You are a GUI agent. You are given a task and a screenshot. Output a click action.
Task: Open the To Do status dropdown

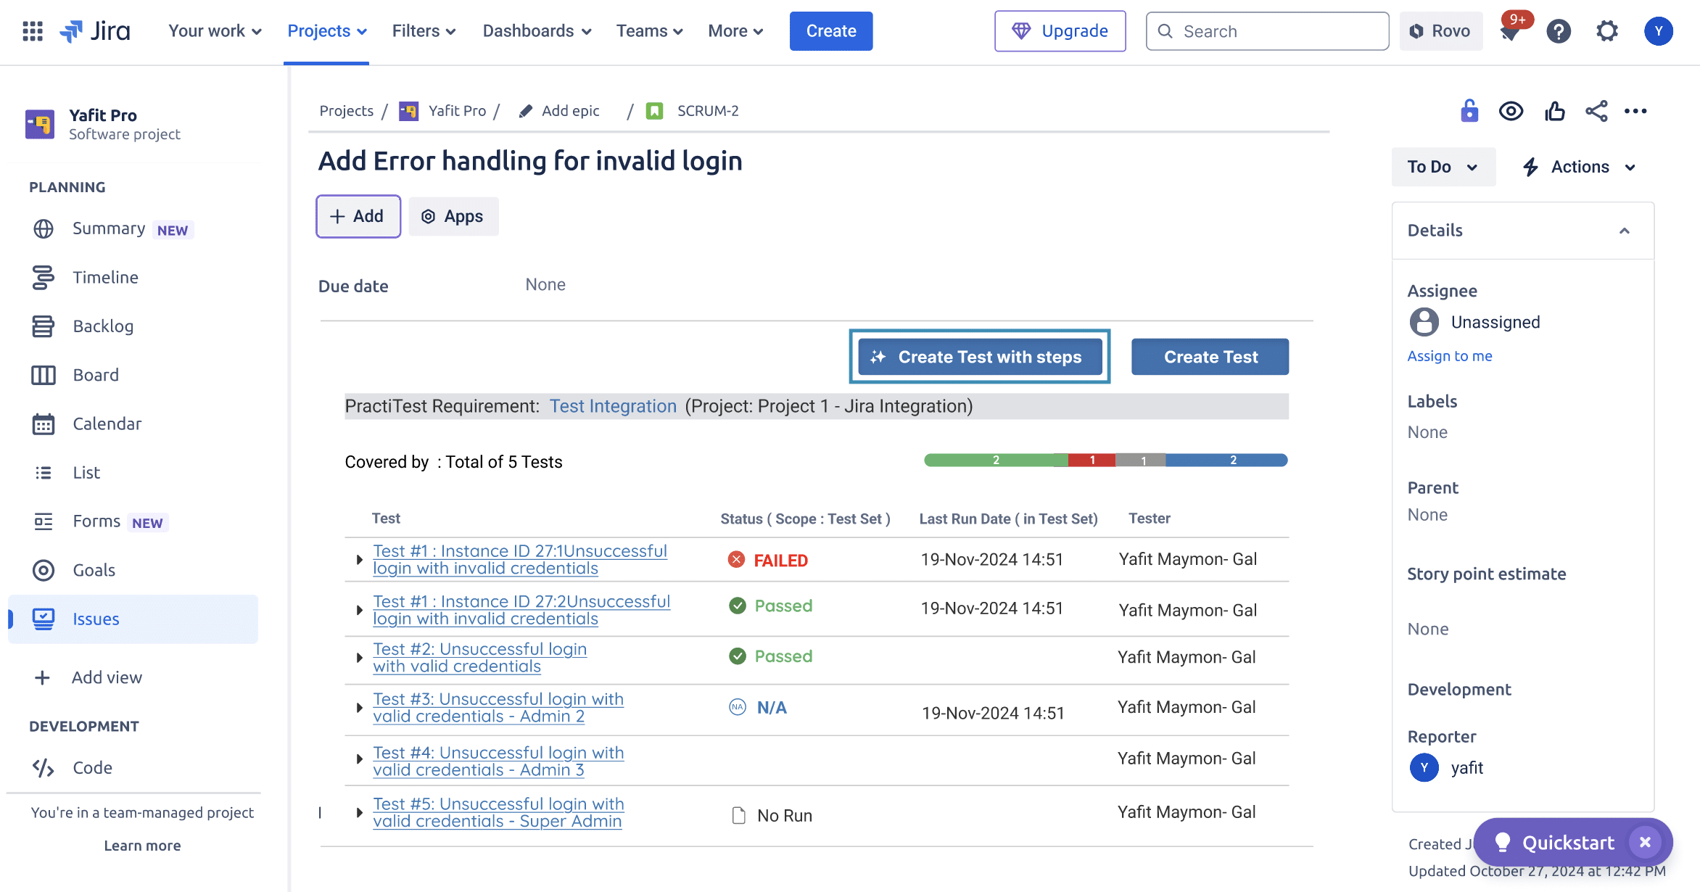(x=1442, y=166)
